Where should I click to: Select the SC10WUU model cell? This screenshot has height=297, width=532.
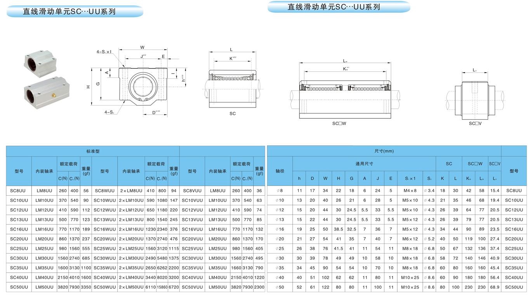pyautogui.click(x=104, y=200)
